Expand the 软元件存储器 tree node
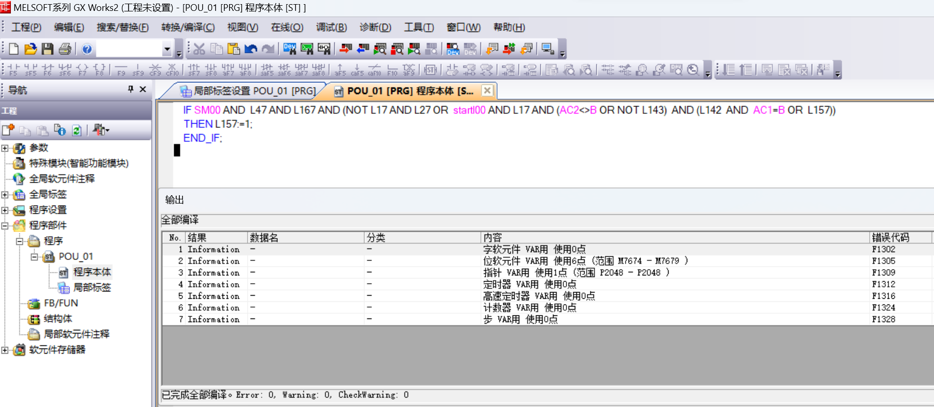Image resolution: width=934 pixels, height=407 pixels. pos(5,350)
